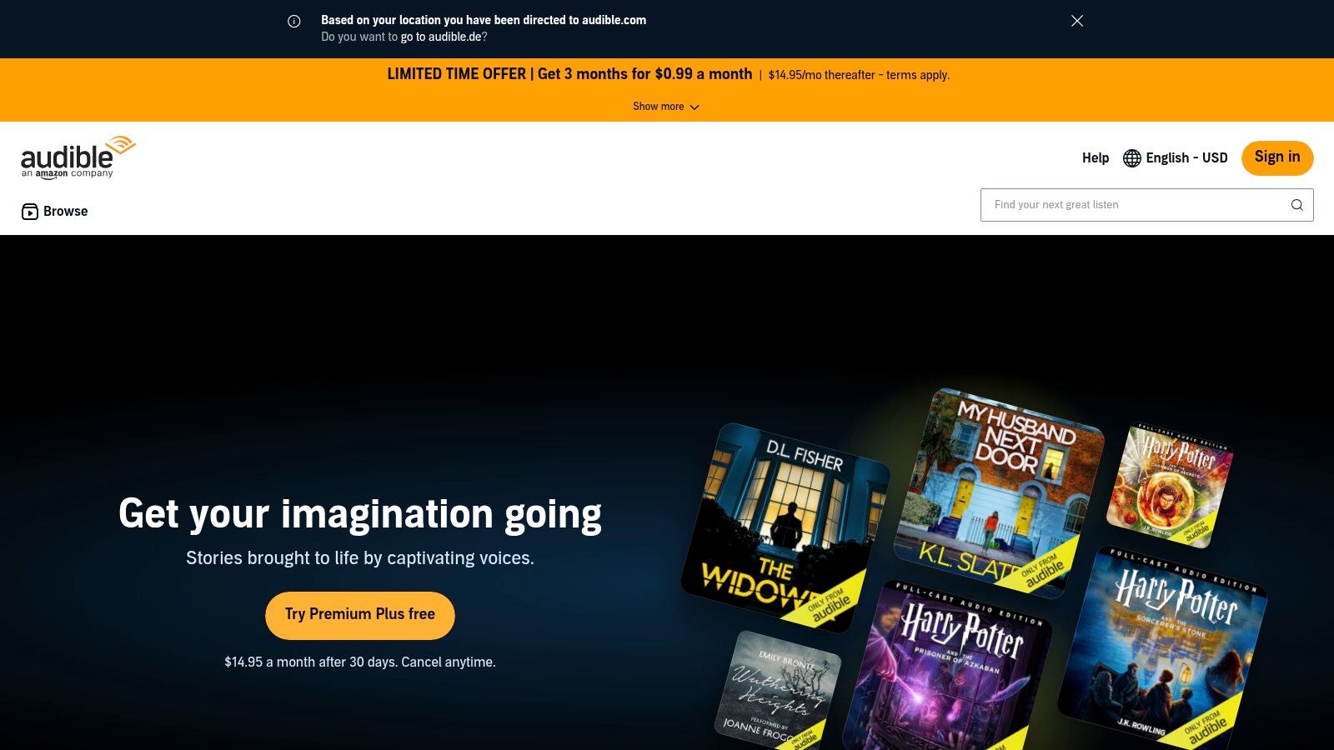Click the search input field
The height and width of the screenshot is (750, 1334).
[1126, 204]
